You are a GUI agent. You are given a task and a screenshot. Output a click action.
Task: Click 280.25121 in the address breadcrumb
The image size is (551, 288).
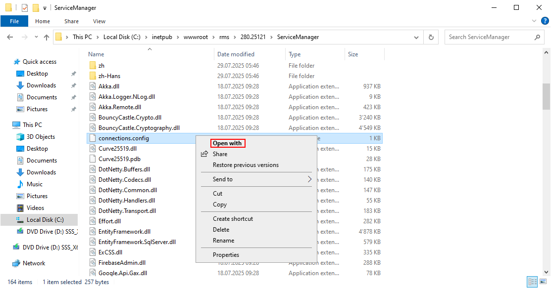tap(253, 37)
